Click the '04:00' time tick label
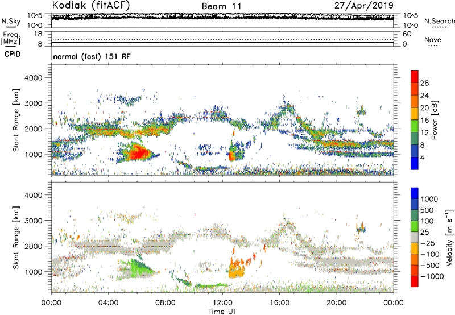The image size is (455, 315). [108, 303]
